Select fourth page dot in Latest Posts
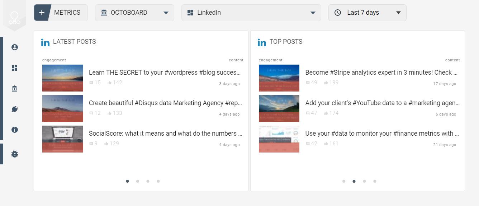 pyautogui.click(x=158, y=181)
